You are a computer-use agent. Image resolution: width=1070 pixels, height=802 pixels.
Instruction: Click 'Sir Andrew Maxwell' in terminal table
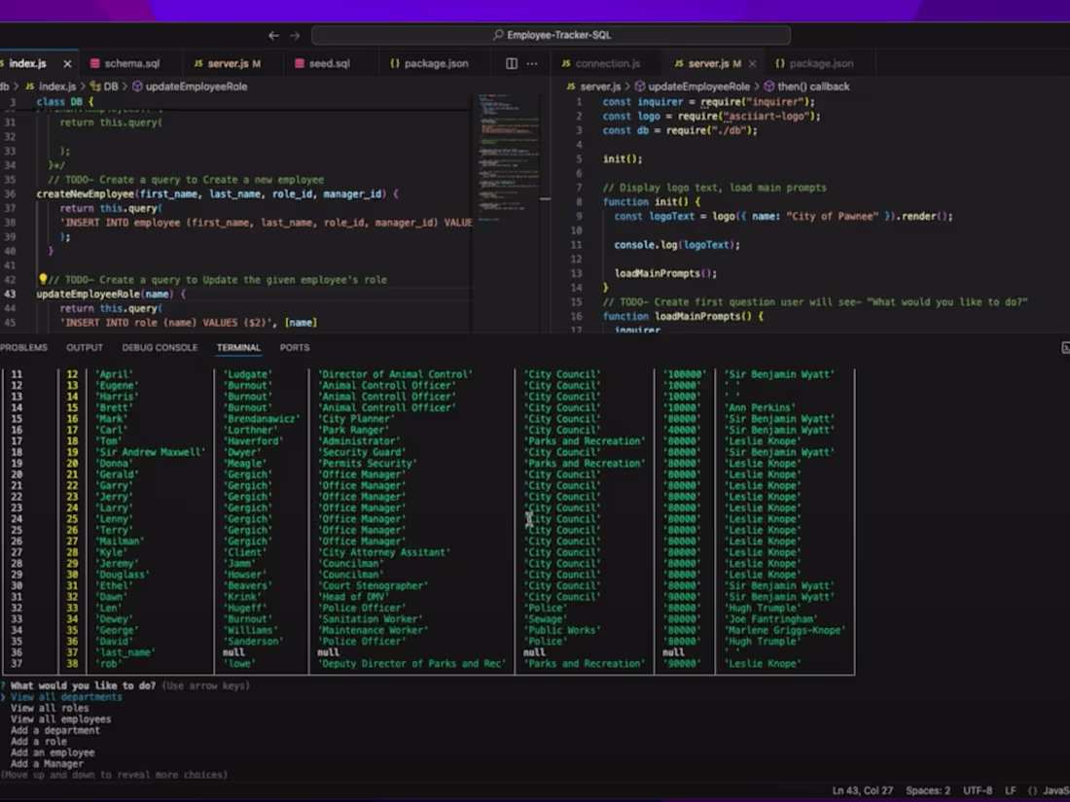(150, 452)
